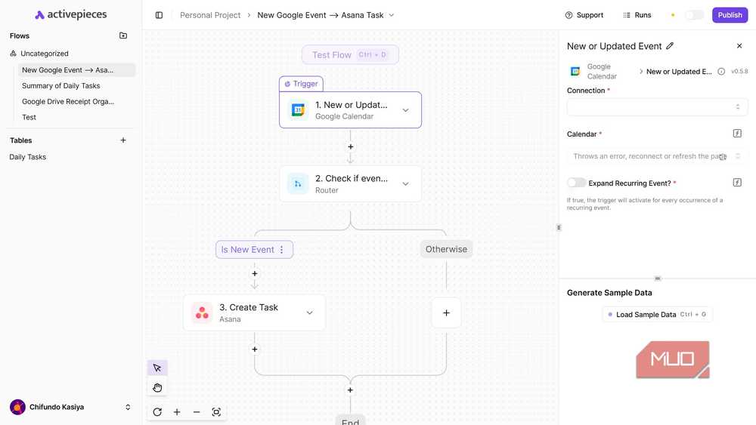Add step below the trigger with plus

coord(351,146)
